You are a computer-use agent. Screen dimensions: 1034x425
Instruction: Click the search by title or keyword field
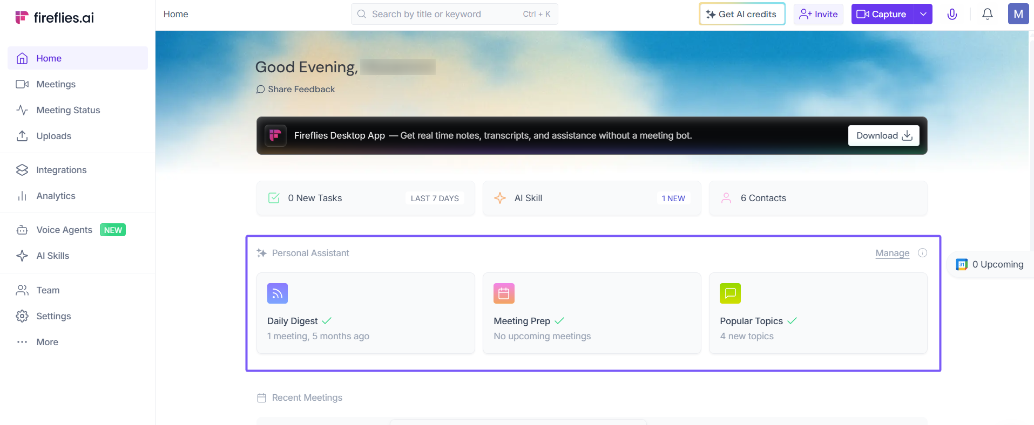[x=454, y=14]
